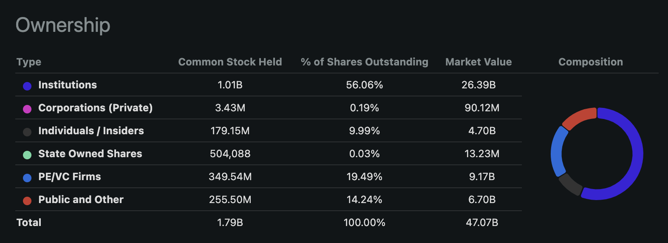Viewport: 668px width, 243px height.
Task: Select the Institutions row label
Action: [x=68, y=85]
